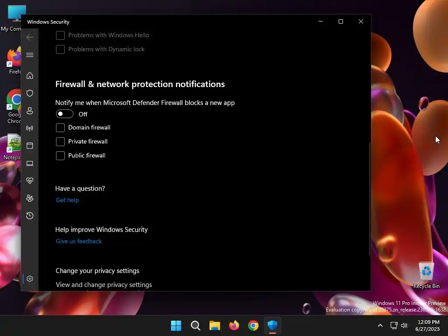Open Protection history clock icon
The image size is (448, 336).
click(x=30, y=216)
